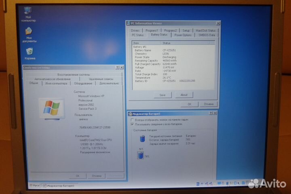Switch to the Дополнительно tab

(x=109, y=84)
